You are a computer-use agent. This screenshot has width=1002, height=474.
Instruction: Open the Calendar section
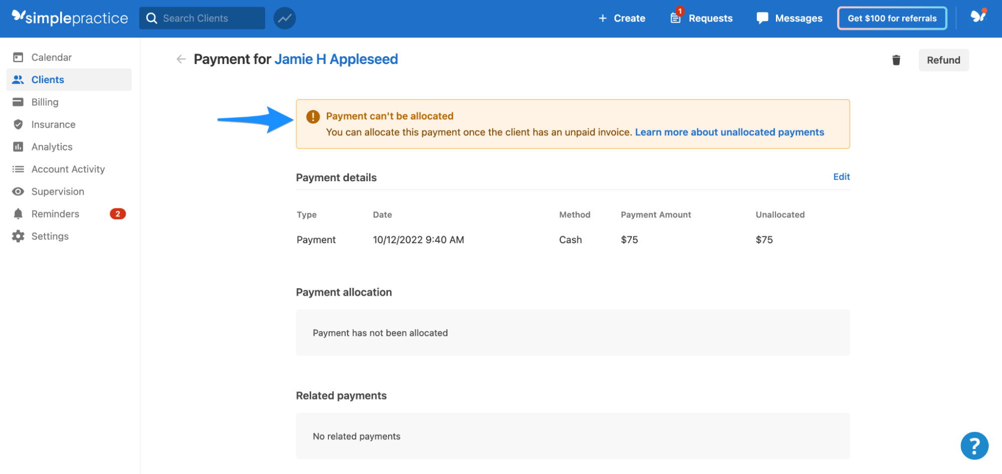coord(51,57)
